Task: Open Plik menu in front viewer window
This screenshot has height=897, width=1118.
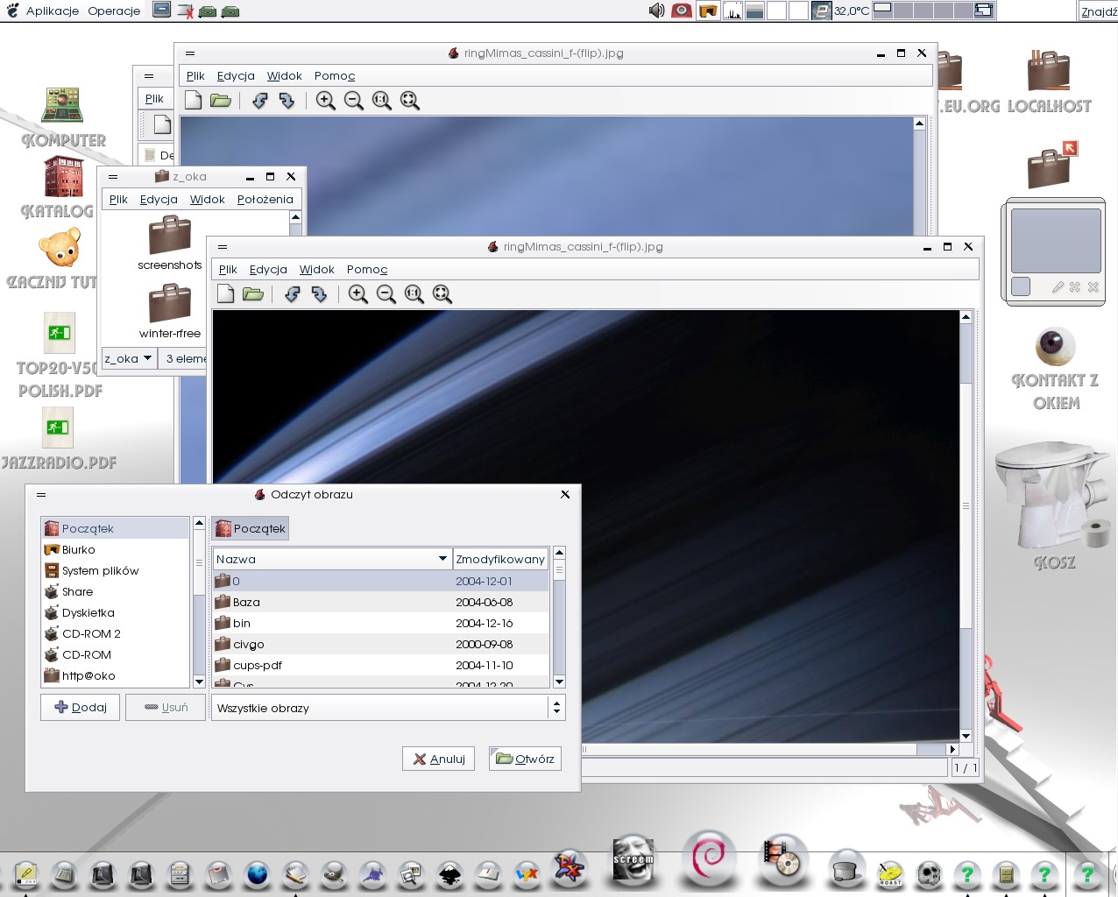Action: click(228, 270)
